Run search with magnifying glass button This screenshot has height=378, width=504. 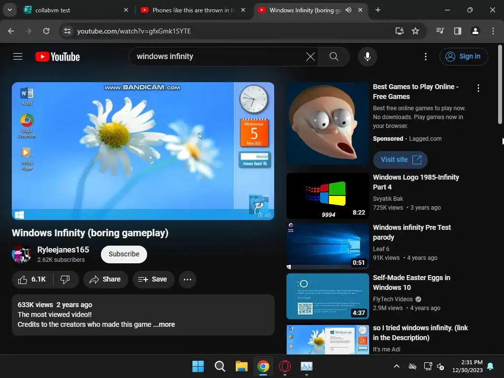point(334,57)
